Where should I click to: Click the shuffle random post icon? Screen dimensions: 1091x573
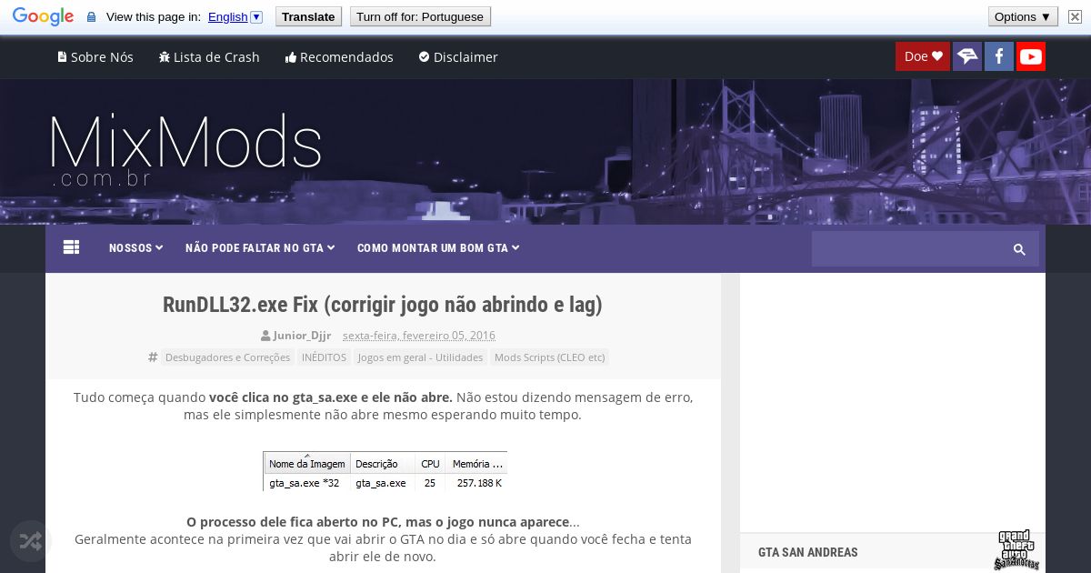31,542
